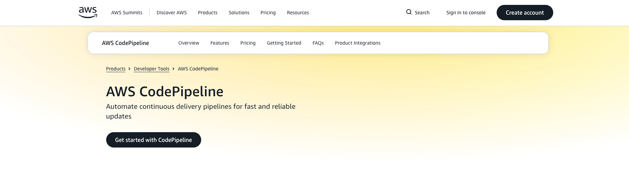
Task: Click the Automate continuous delivery tagline text
Action: tap(200, 111)
